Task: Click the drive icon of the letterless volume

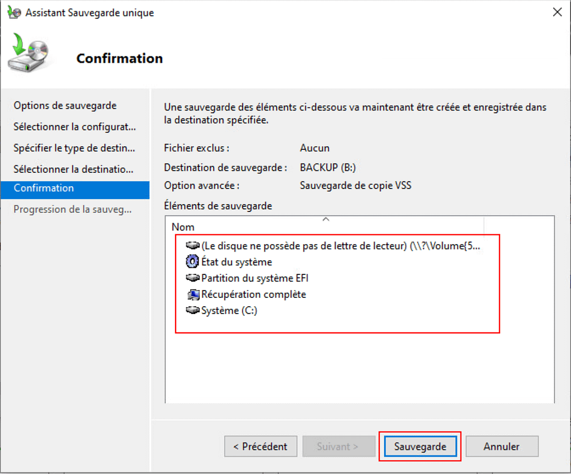Action: click(192, 246)
